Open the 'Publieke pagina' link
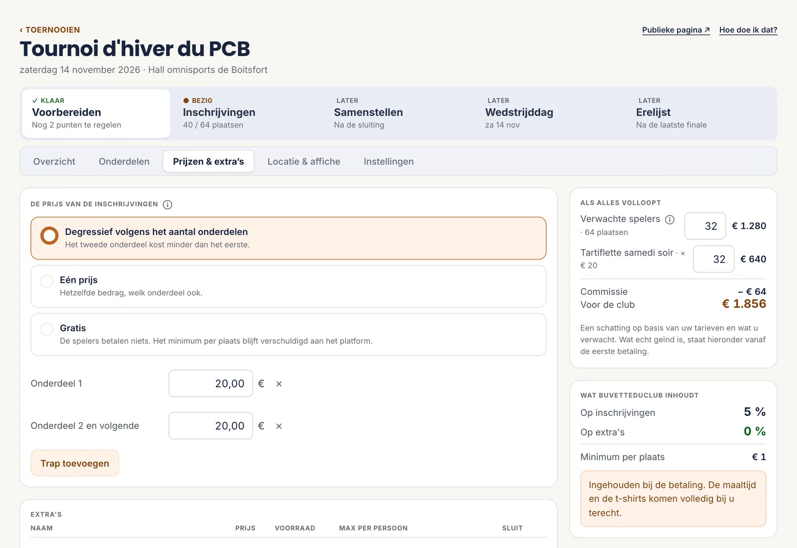Image resolution: width=797 pixels, height=548 pixels. tap(676, 30)
